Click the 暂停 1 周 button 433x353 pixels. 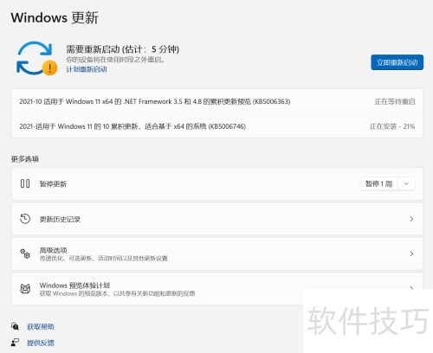pyautogui.click(x=378, y=183)
